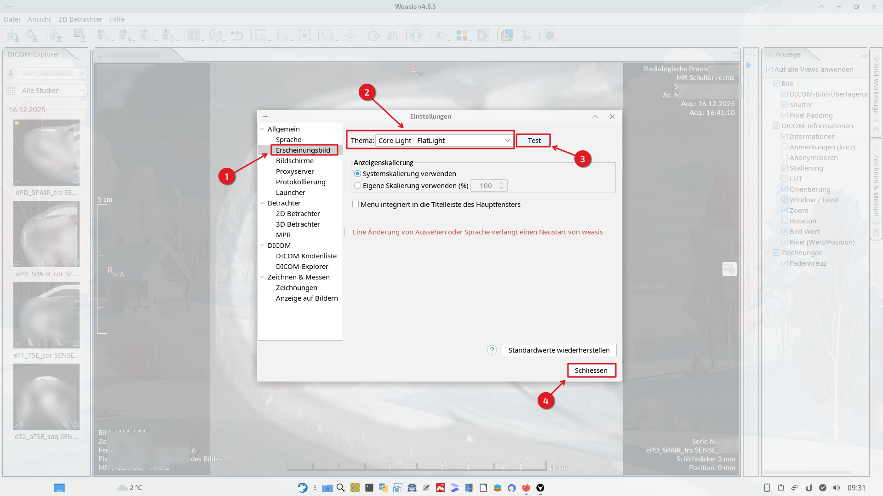The image size is (883, 496).
Task: Increase scaling percentage with up arrow
Action: click(502, 182)
